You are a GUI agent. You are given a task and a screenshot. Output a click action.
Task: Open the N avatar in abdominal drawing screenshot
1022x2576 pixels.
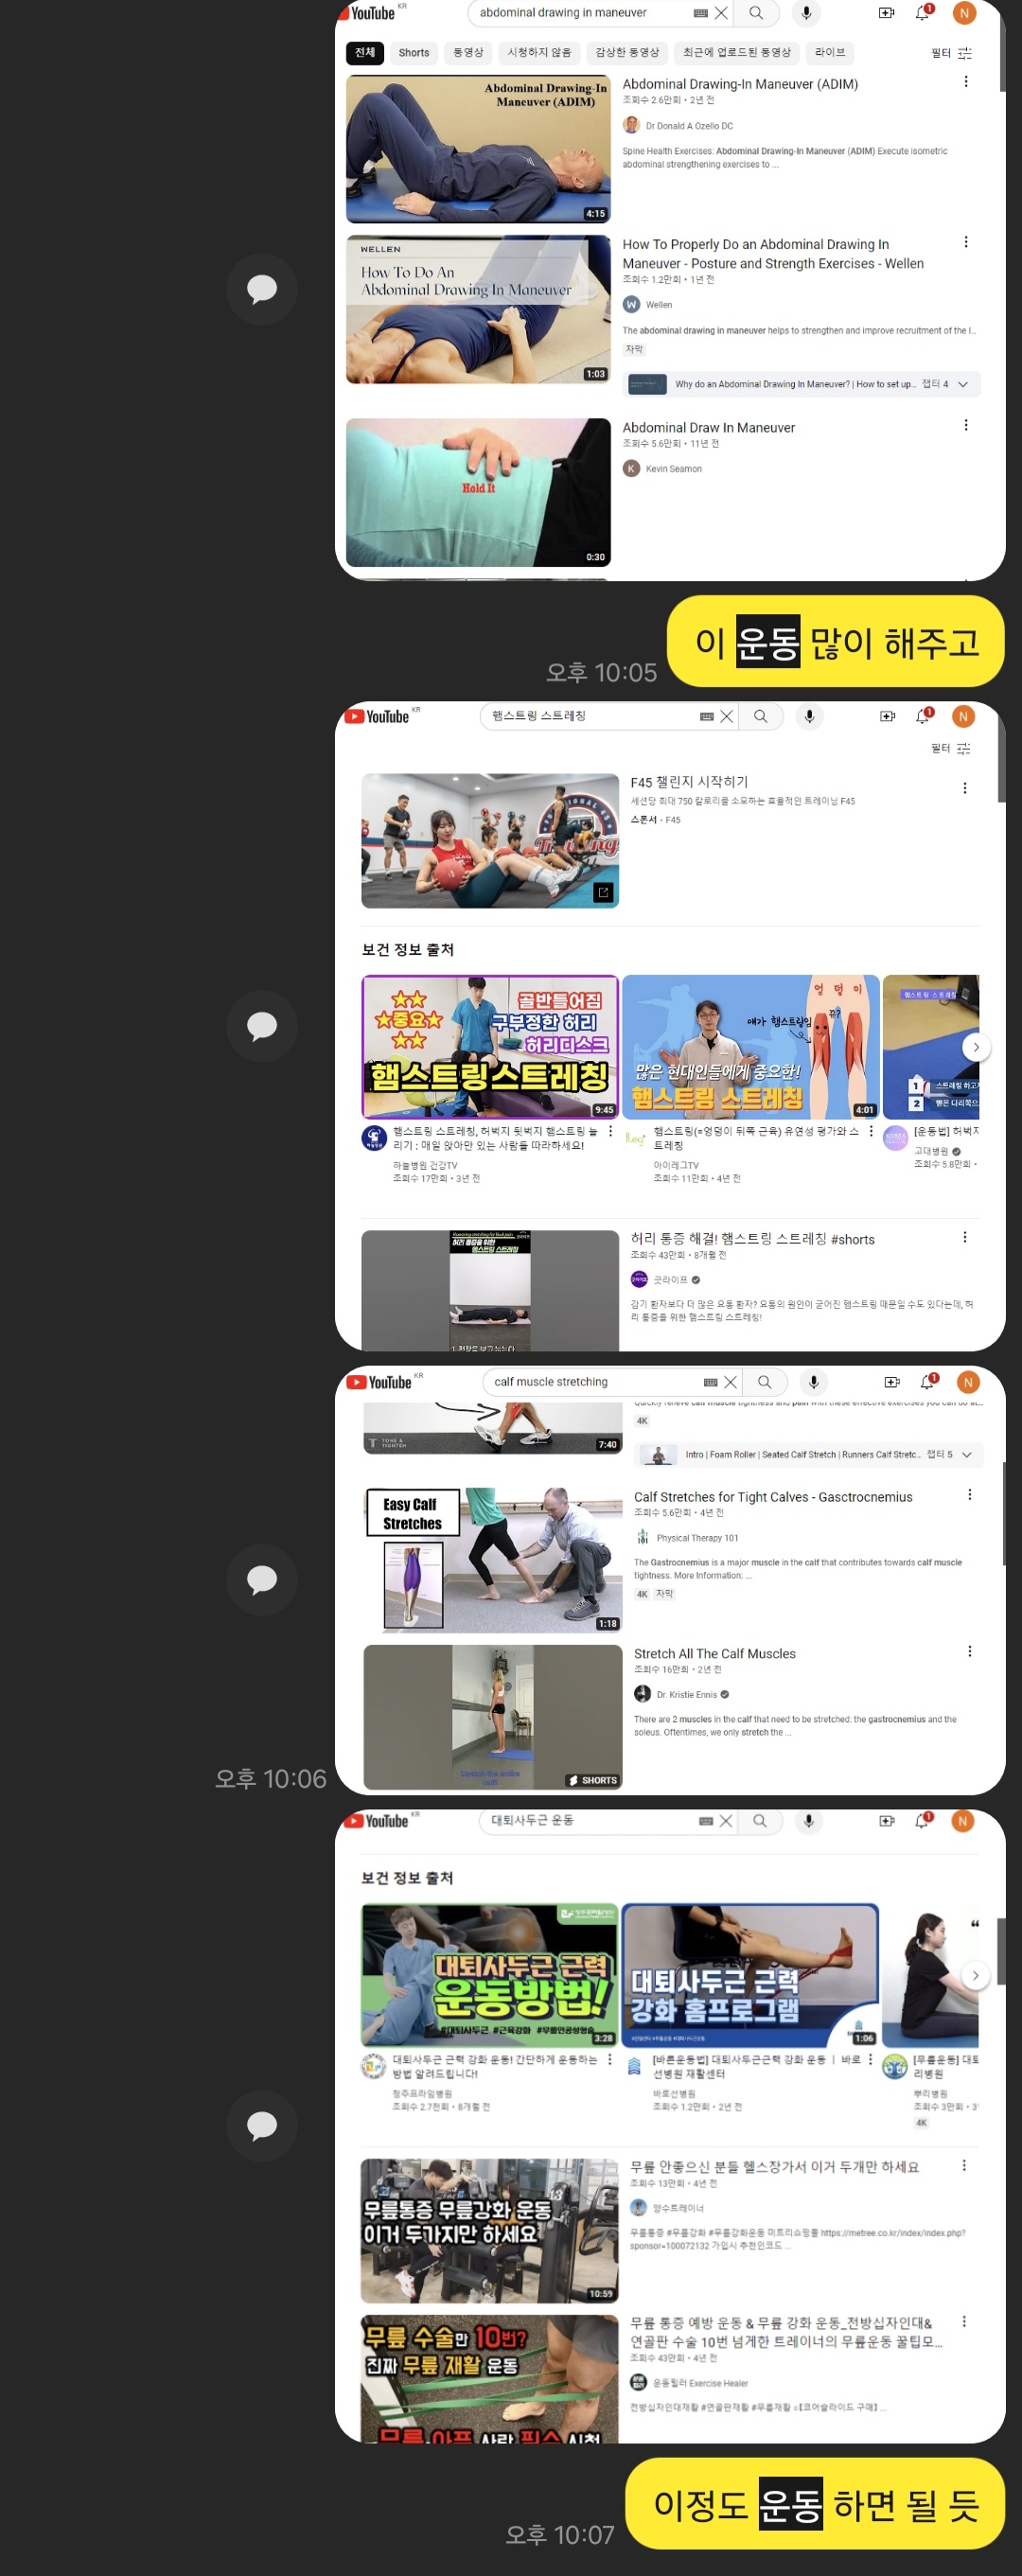(964, 13)
